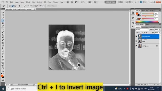
Task: Open the History panel icon in the dock
Action: (x=133, y=18)
